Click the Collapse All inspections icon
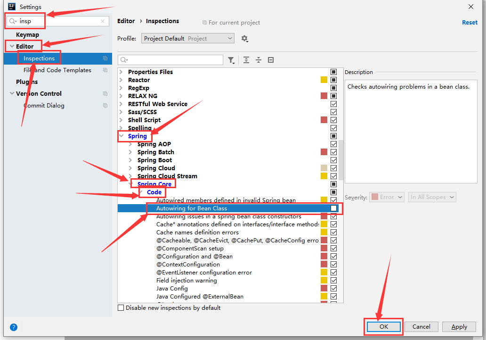 [259, 60]
